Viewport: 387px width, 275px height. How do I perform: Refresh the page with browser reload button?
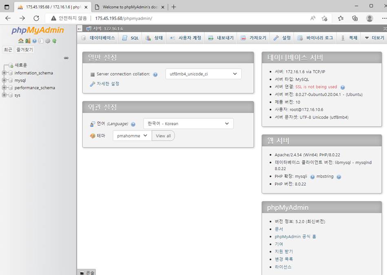36,18
